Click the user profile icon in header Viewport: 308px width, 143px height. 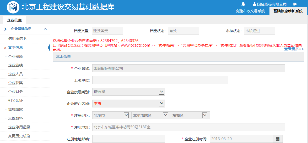pyautogui.click(x=254, y=4)
